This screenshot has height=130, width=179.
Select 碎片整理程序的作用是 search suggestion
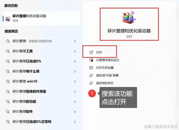pos(42,92)
